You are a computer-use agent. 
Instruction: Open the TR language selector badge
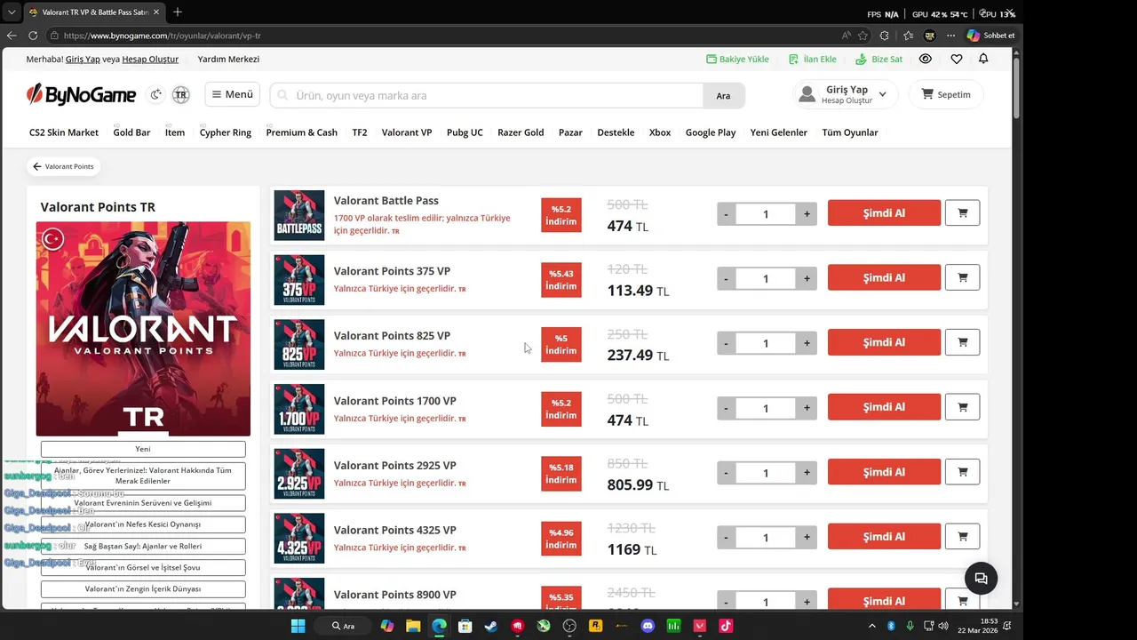tap(180, 94)
